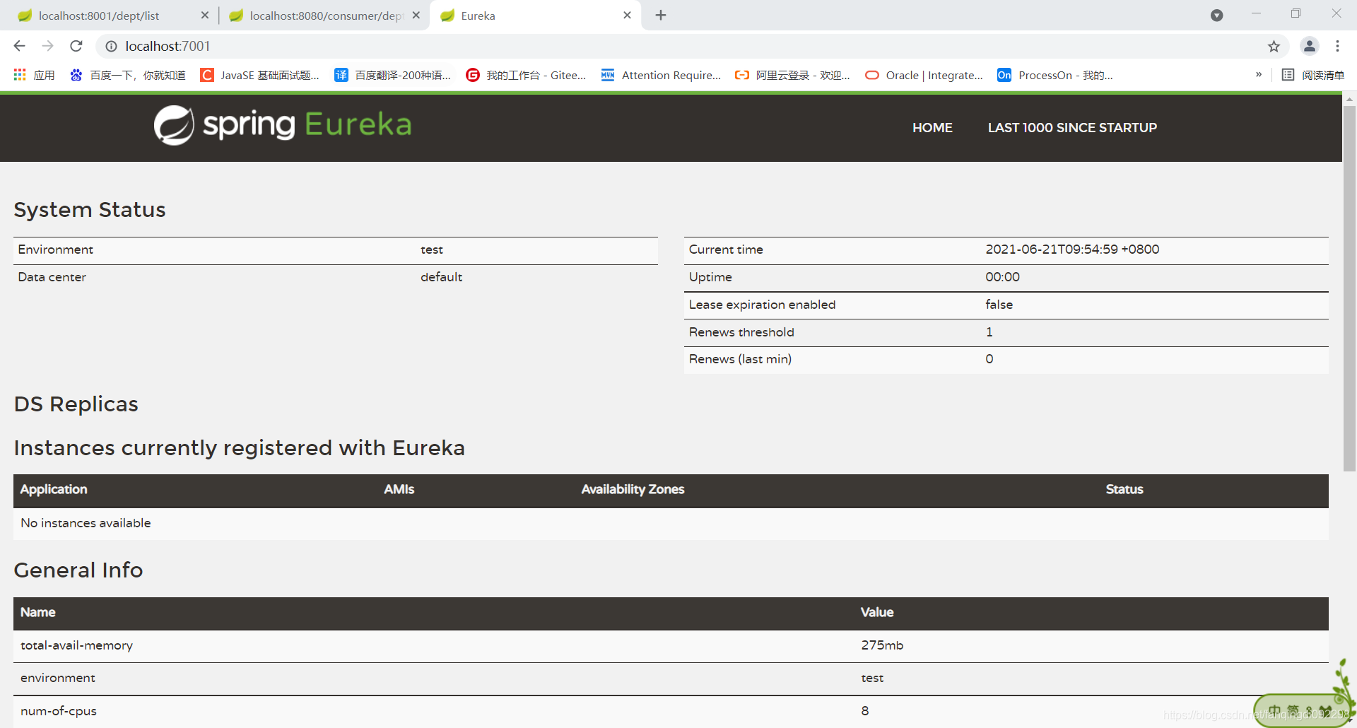Open the 应用 apps shortcut
This screenshot has width=1357, height=728.
pyautogui.click(x=34, y=75)
